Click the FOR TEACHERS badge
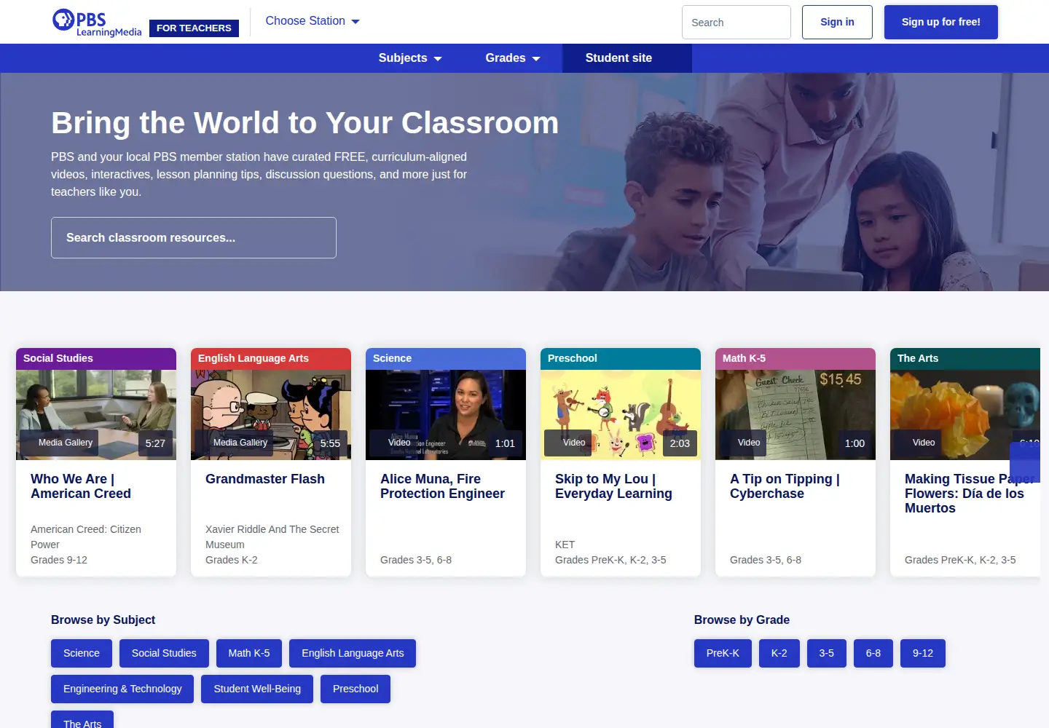The image size is (1049, 728). [x=194, y=28]
